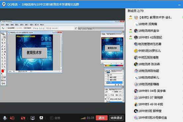Turn on the disabled camera icon

click(x=23, y=118)
